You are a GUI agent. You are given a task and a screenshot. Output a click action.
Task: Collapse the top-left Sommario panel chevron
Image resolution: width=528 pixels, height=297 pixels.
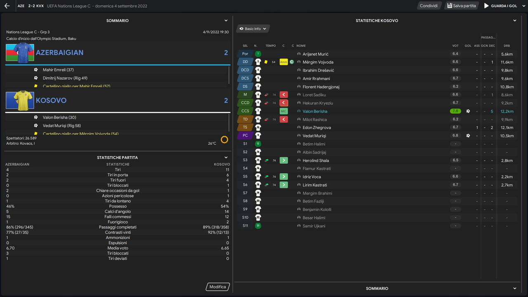[226, 21]
